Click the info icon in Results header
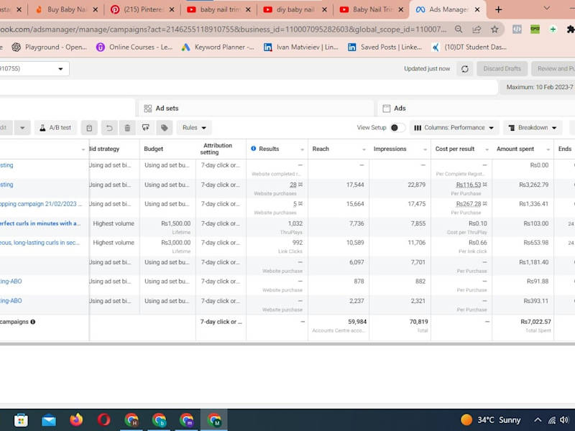 [254, 149]
